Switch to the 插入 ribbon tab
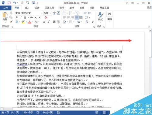 tap(27, 8)
